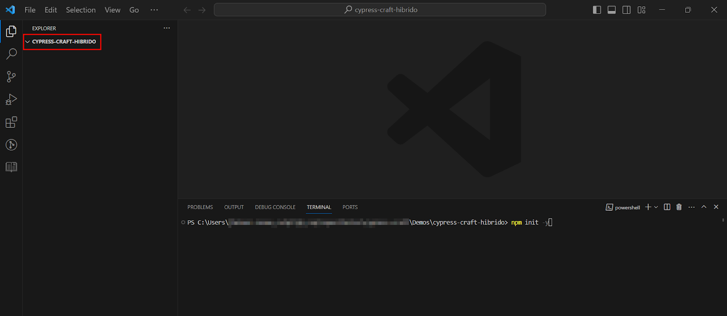Open the Git graph activity bar icon
This screenshot has width=727, height=316.
pyautogui.click(x=11, y=145)
